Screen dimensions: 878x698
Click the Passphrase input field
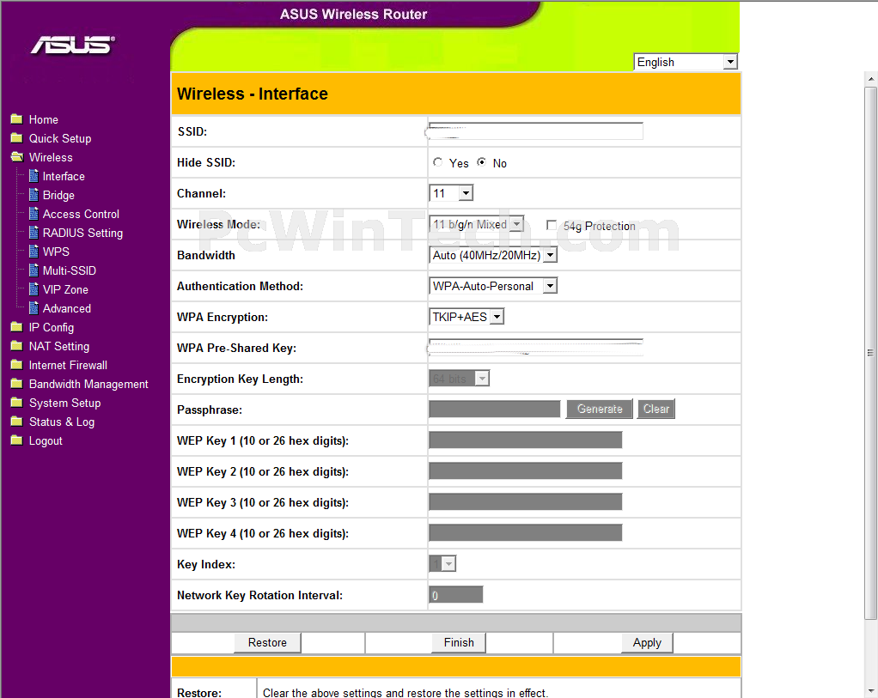(495, 409)
